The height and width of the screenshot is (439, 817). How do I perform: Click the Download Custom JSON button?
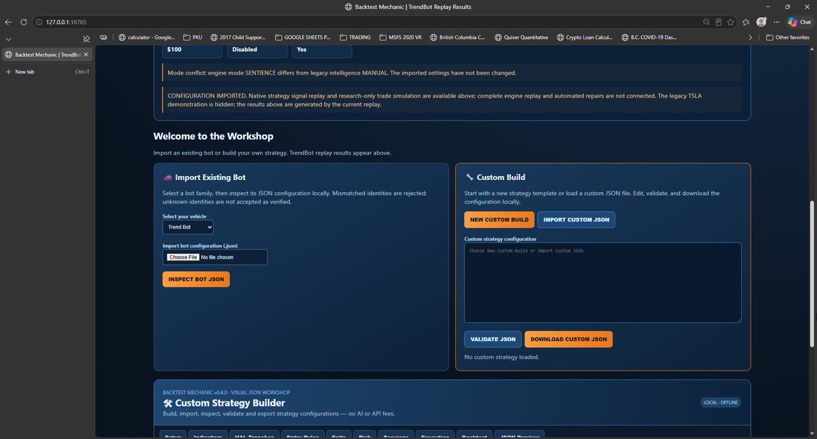569,339
